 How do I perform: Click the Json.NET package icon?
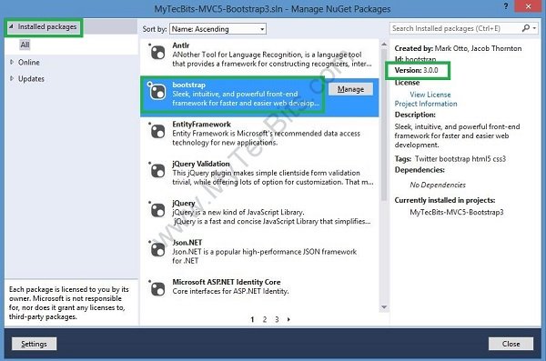157,249
